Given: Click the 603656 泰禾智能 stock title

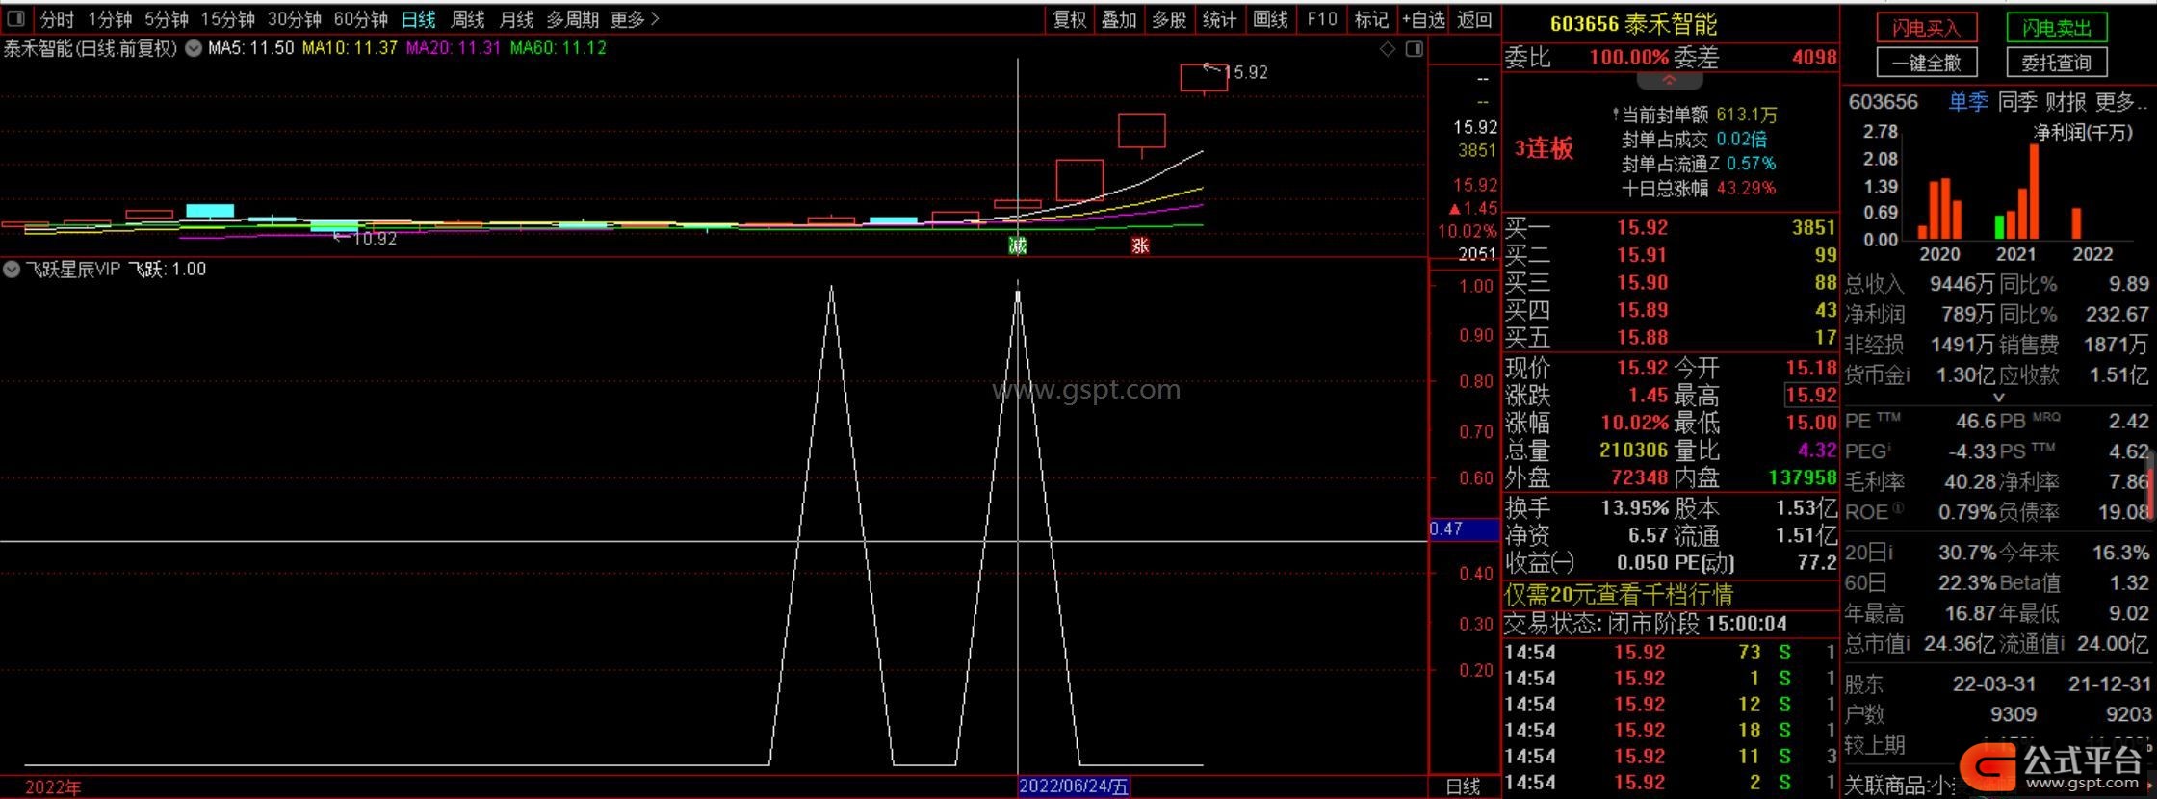Looking at the screenshot, I should 1633,24.
